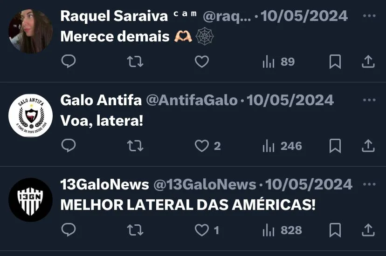Open more options for 13GaloNews tweet
The width and height of the screenshot is (386, 256).
[x=369, y=184]
